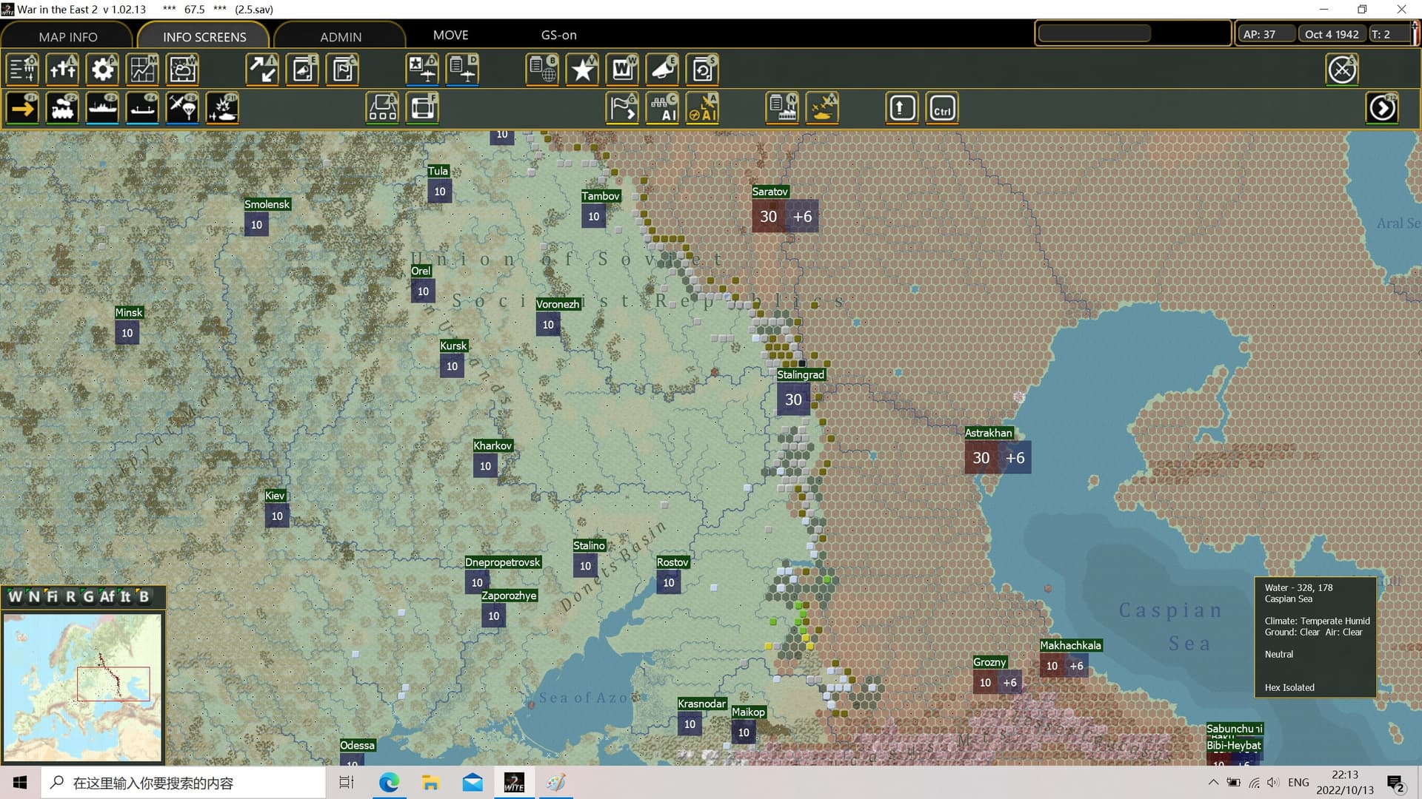Image resolution: width=1422 pixels, height=799 pixels.
Task: Click the AI assist icon marked C
Action: coord(663,109)
